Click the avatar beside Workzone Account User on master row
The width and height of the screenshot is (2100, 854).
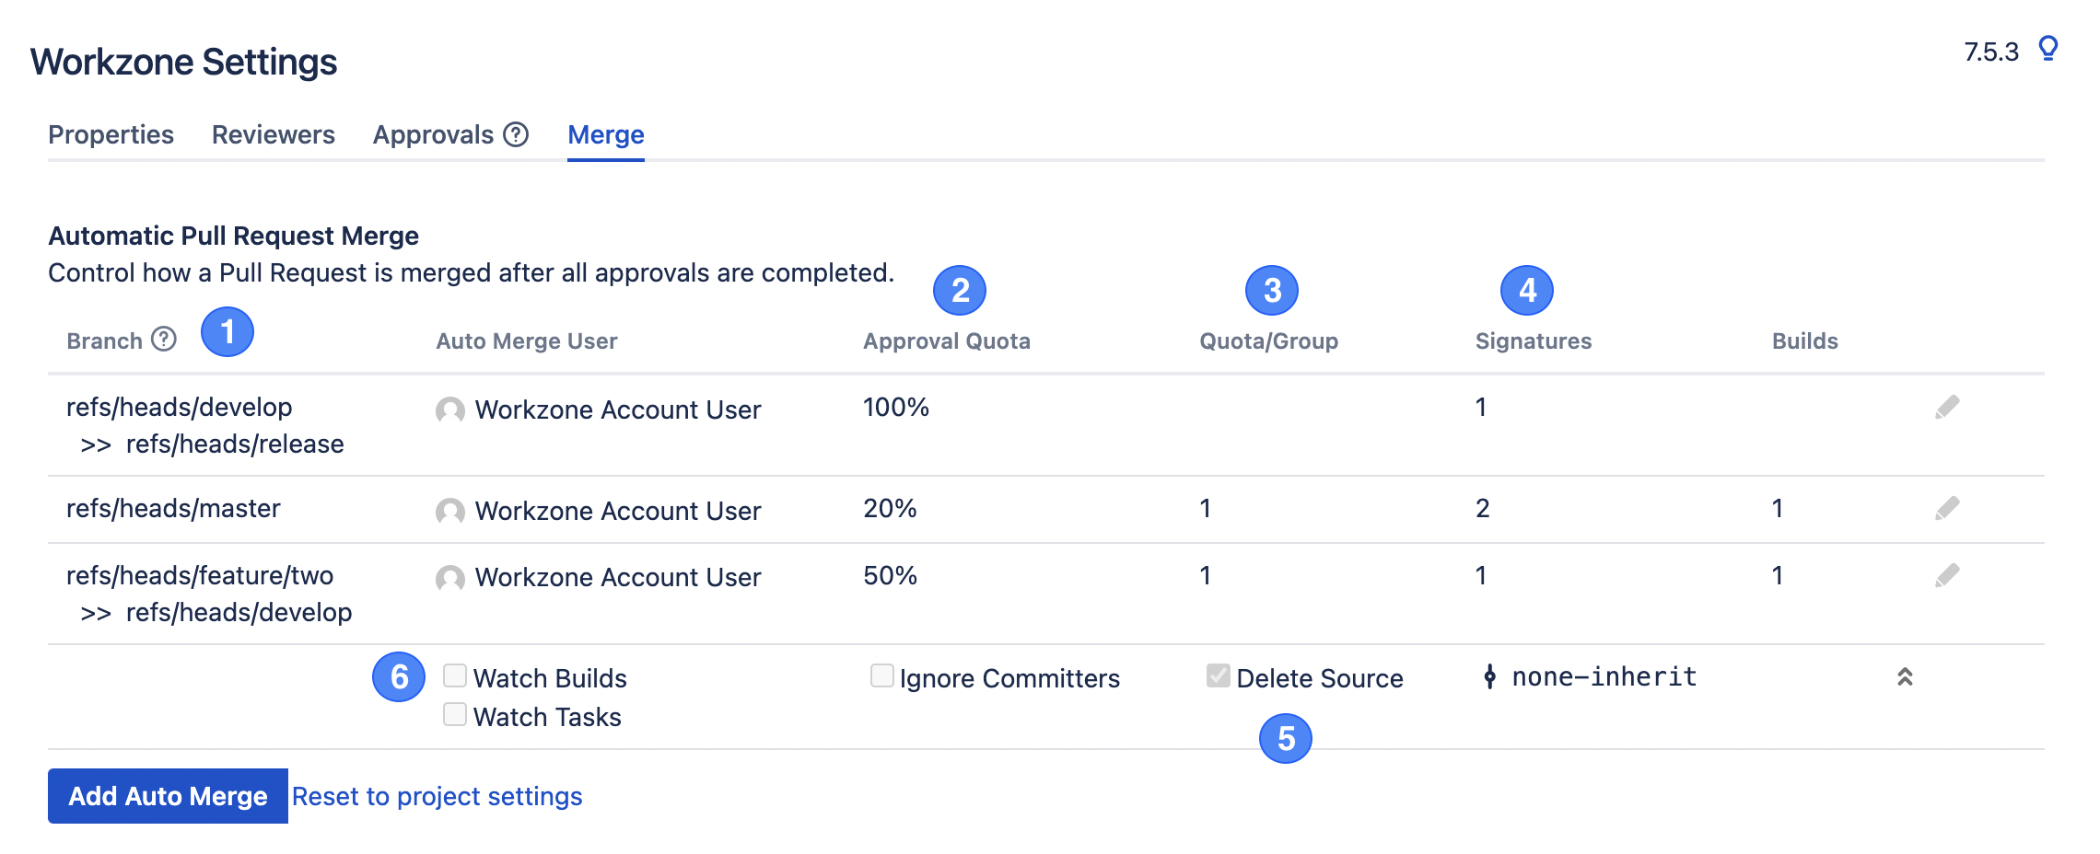click(x=450, y=511)
